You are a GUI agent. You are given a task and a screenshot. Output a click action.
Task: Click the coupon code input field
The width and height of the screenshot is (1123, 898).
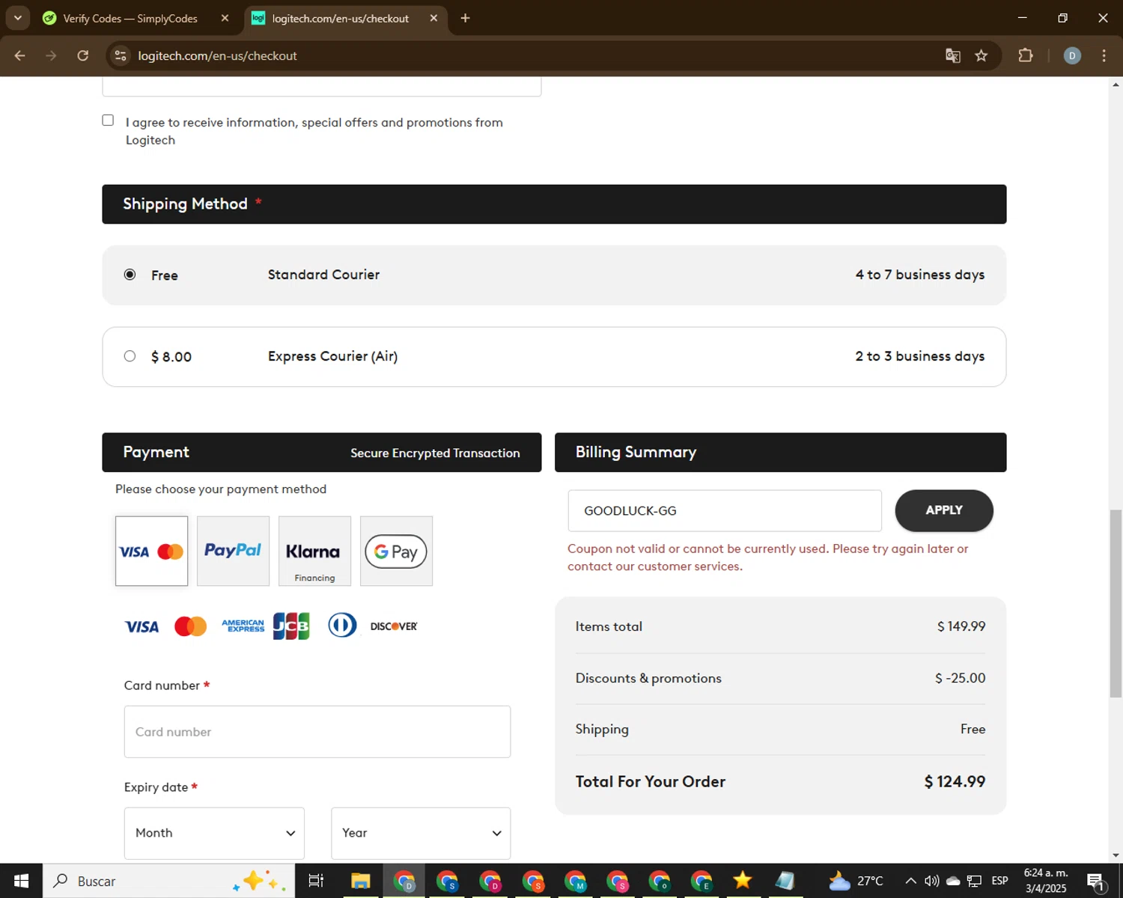pos(724,510)
